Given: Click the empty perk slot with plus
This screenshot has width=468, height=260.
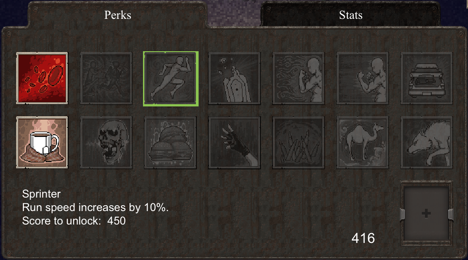Looking at the screenshot, I should coord(426,213).
